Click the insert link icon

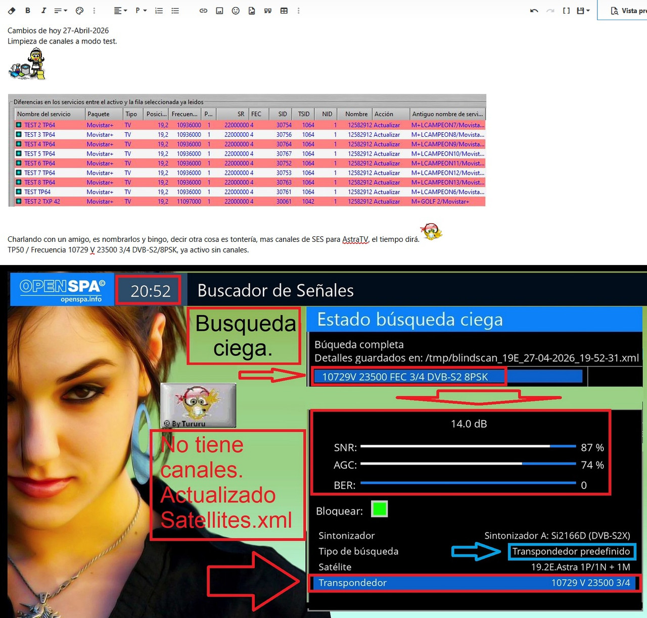click(x=203, y=11)
